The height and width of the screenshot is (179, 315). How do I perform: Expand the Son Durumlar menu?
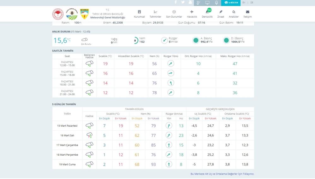(174, 14)
